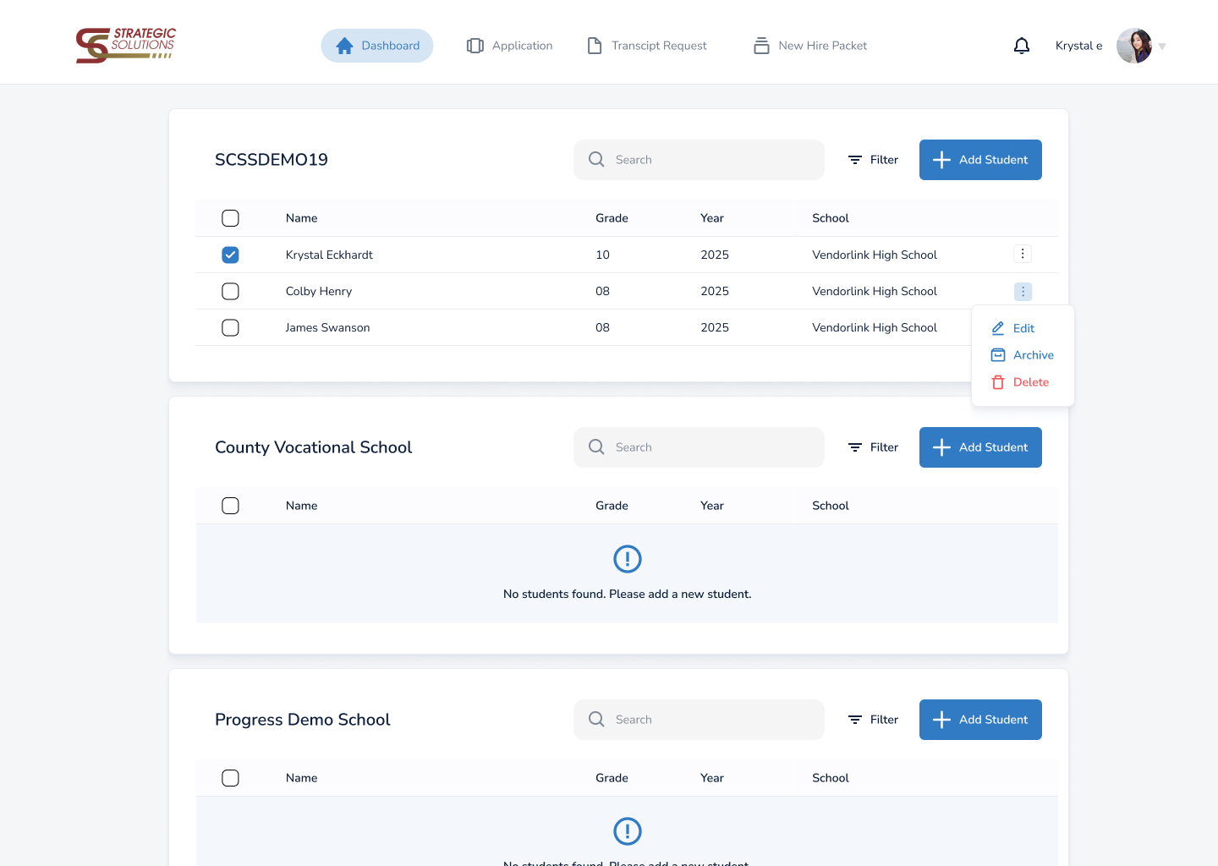The image size is (1218, 866).
Task: Go to the Dashboard tab
Action: [377, 46]
